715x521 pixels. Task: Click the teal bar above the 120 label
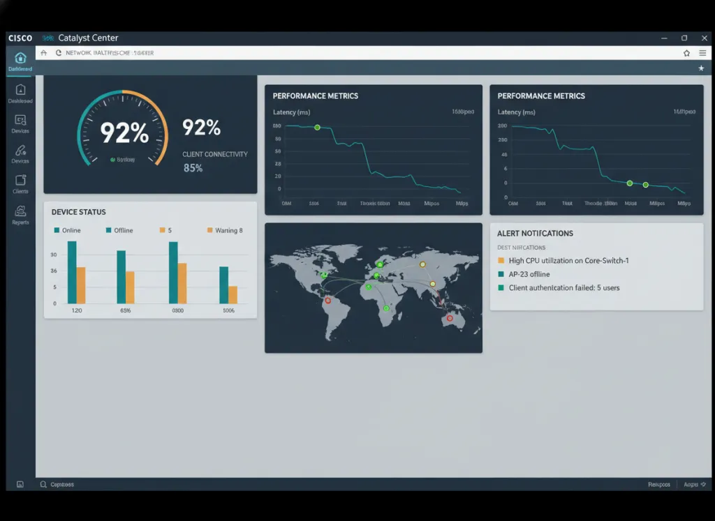(x=72, y=272)
